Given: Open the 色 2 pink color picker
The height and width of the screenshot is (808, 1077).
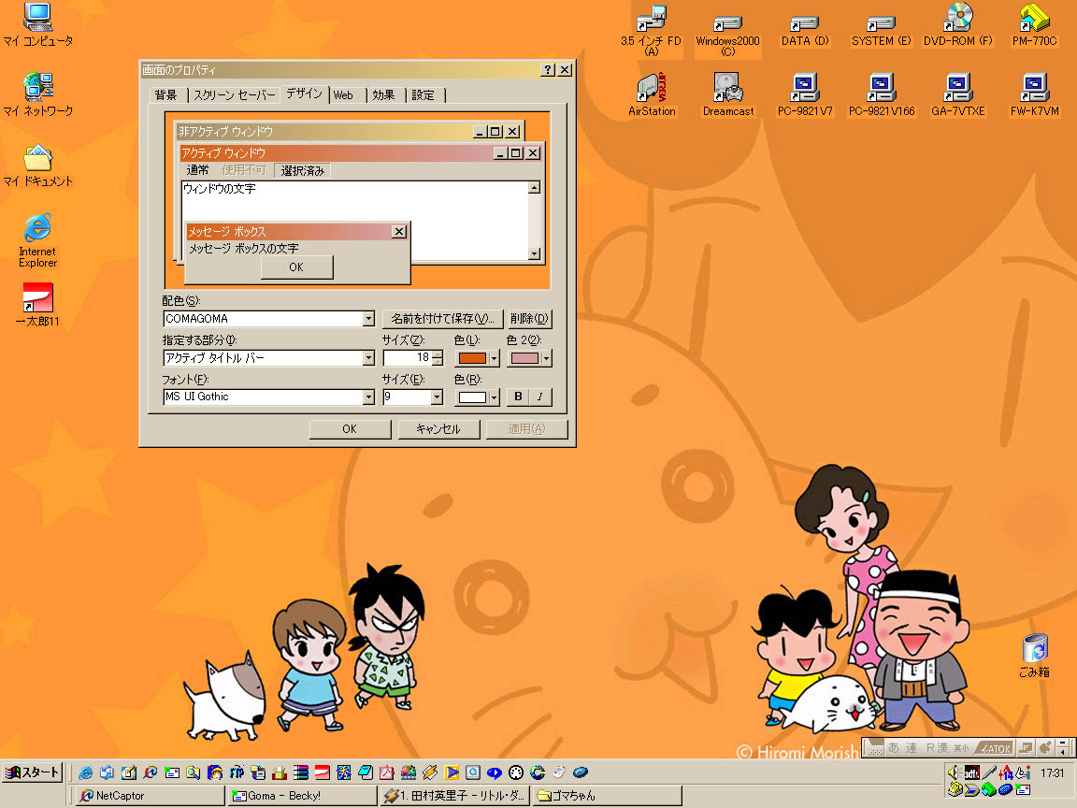Looking at the screenshot, I should (530, 358).
